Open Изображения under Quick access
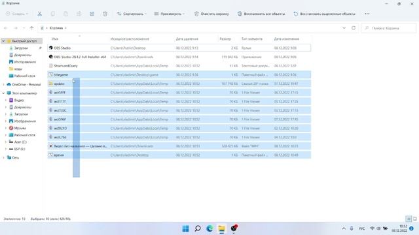419x235 pixels. coord(25,62)
